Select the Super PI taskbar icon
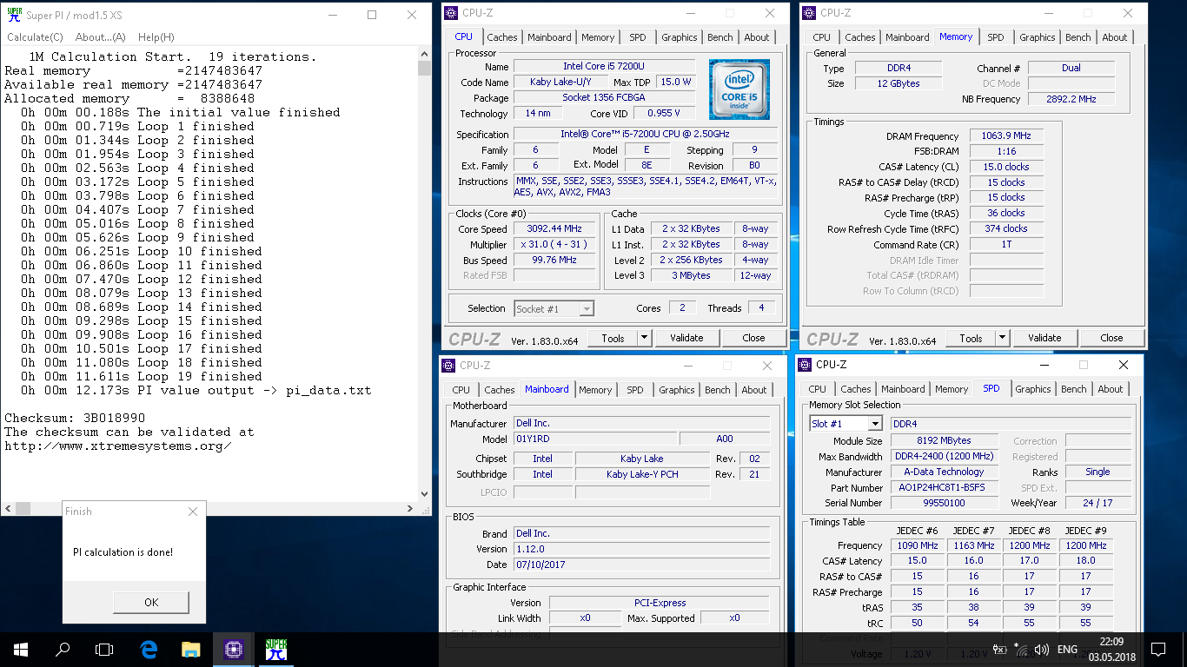1187x667 pixels. (x=275, y=649)
